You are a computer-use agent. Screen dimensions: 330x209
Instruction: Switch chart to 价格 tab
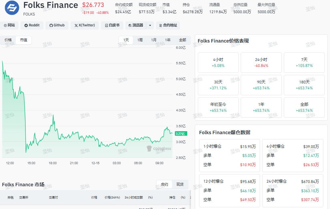click(8, 40)
